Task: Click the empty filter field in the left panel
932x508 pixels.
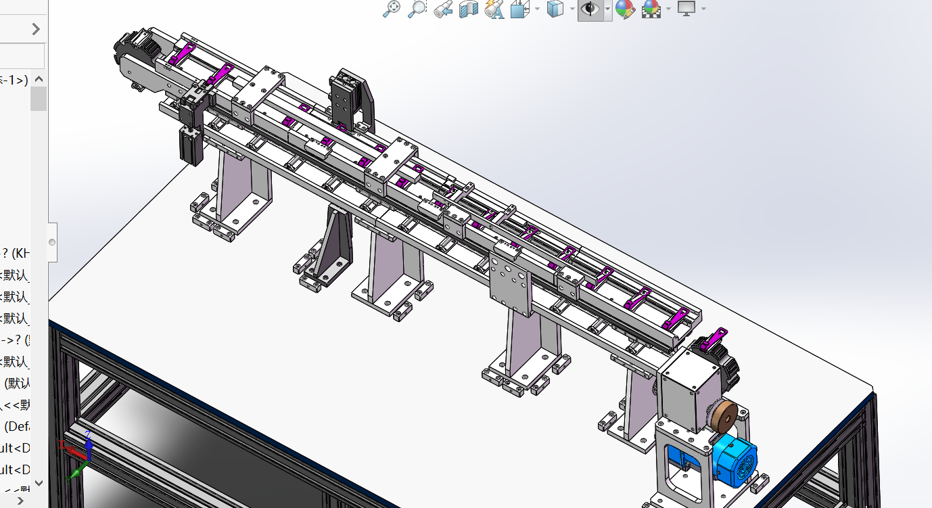Action: coord(22,56)
